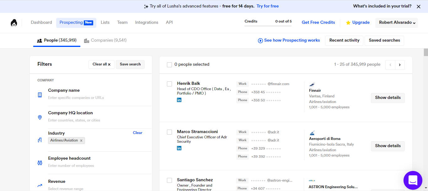Click the ASTRON Engineering logo
Image resolution: width=428 pixels, height=191 pixels.
(x=312, y=181)
